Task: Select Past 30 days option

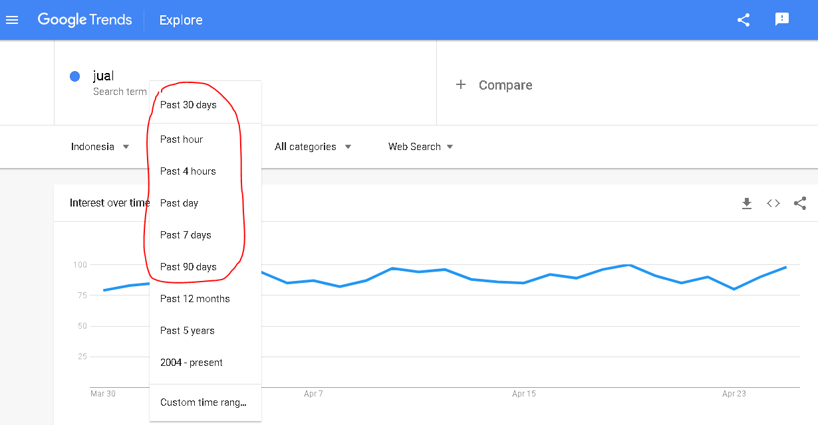Action: 188,105
